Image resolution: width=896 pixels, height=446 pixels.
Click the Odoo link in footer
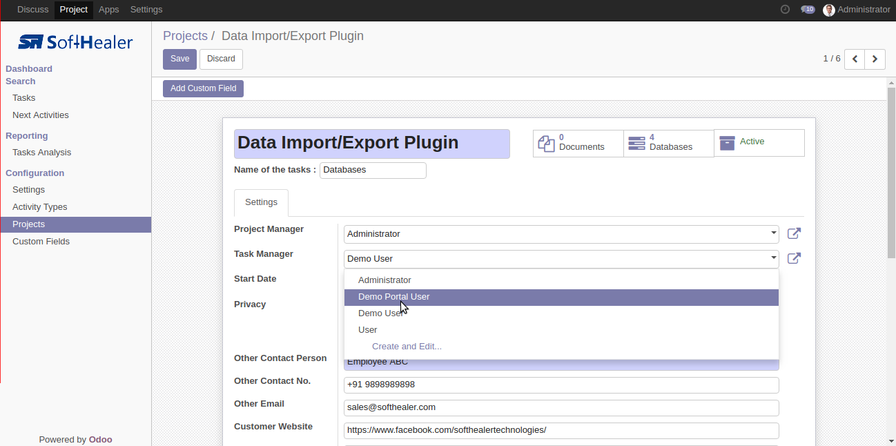coord(101,439)
